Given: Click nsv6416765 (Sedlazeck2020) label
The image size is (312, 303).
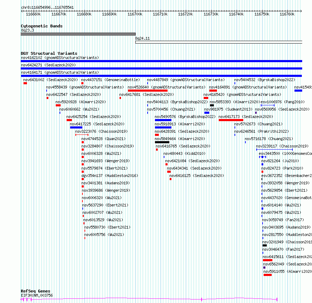Looking at the screenshot, I should 183,146.
